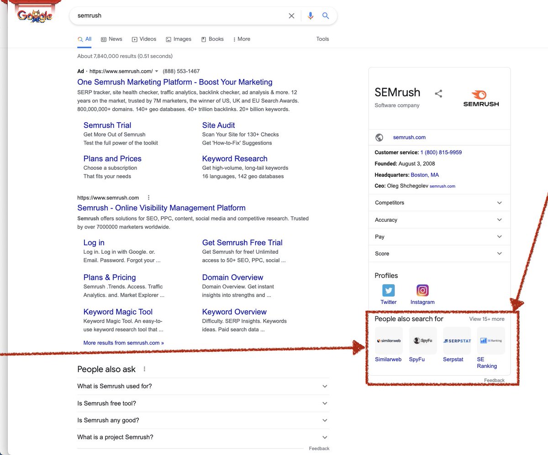Click 'About 7,840,000 results' text
This screenshot has width=548, height=455.
coord(125,56)
